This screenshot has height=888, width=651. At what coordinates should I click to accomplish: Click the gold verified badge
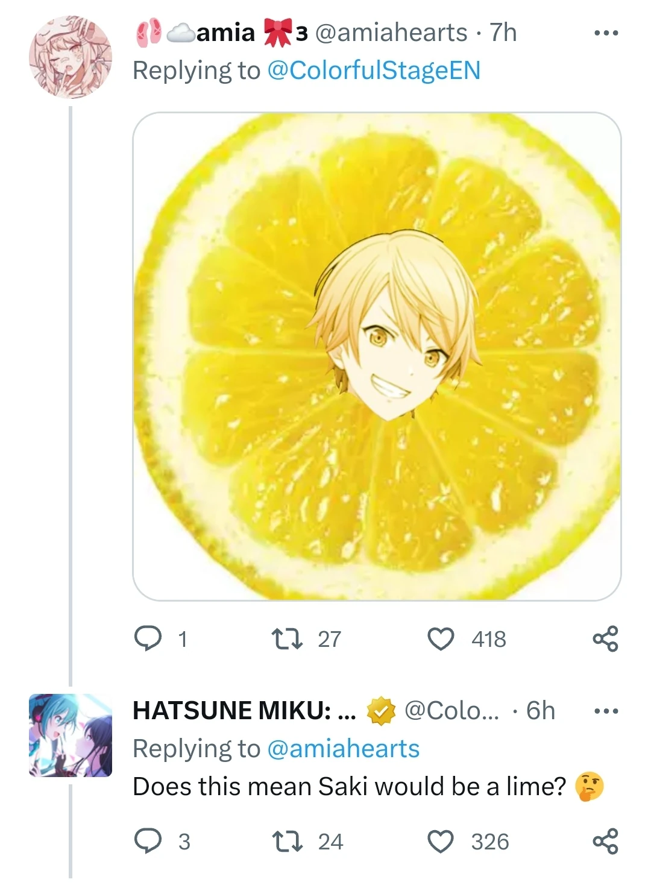tap(380, 711)
